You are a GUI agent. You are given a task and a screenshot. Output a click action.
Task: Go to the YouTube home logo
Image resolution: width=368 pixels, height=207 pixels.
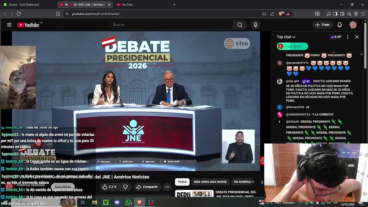tap(28, 25)
